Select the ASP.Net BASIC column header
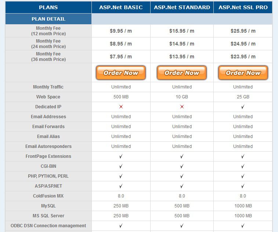278x232 pixels. point(121,7)
